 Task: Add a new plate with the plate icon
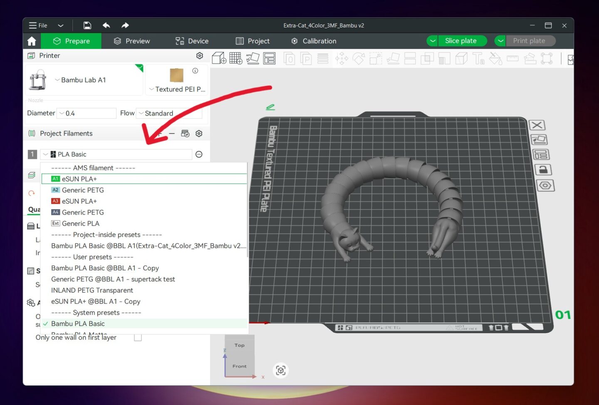(236, 58)
